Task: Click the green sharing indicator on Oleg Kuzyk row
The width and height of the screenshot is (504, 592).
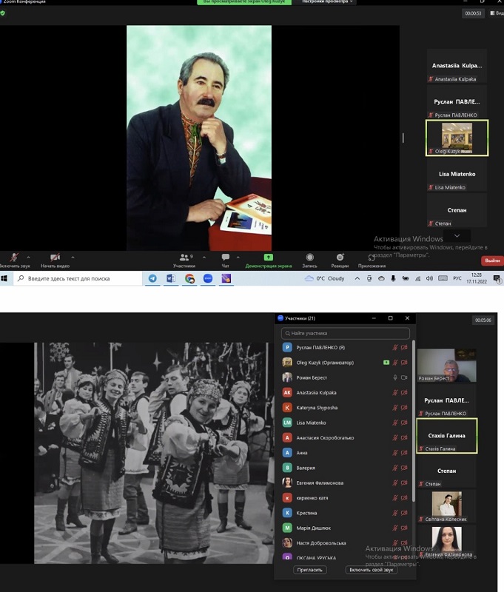Action: point(386,363)
